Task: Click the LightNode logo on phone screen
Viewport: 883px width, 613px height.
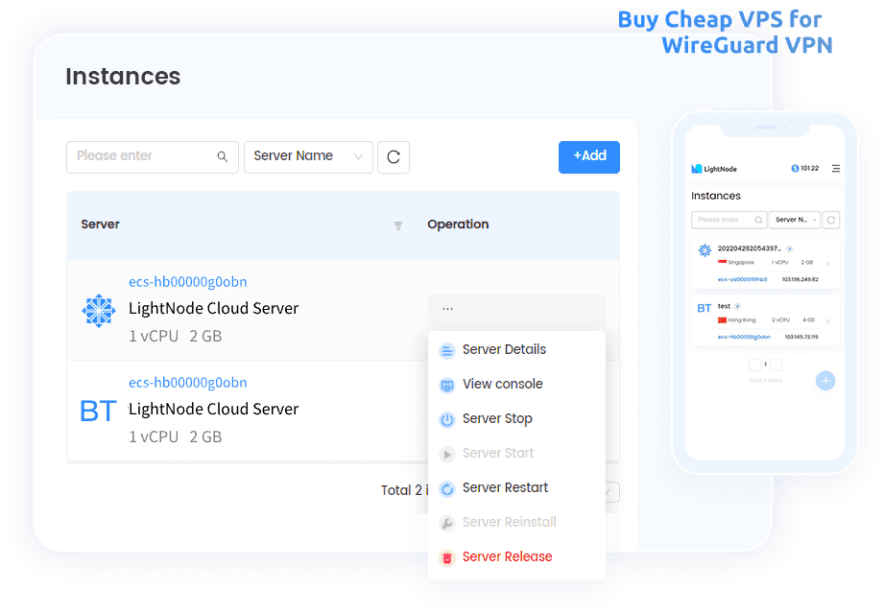Action: [714, 169]
